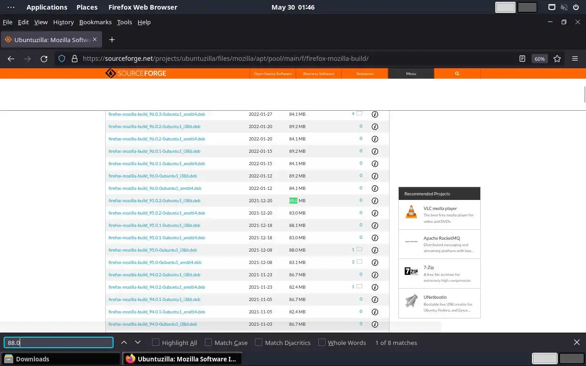The image size is (586, 366).
Task: Open VLC media player project link
Action: point(440,209)
